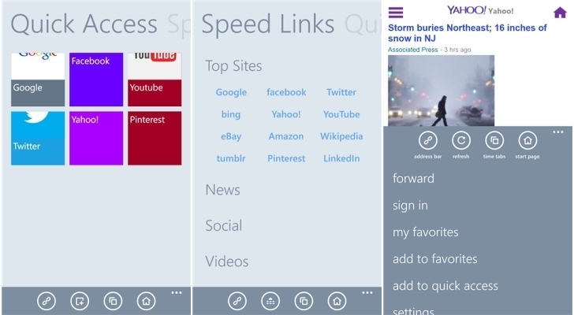Open the Yahoo! quick access tile
Viewport: 574px width, 315px height.
96,138
